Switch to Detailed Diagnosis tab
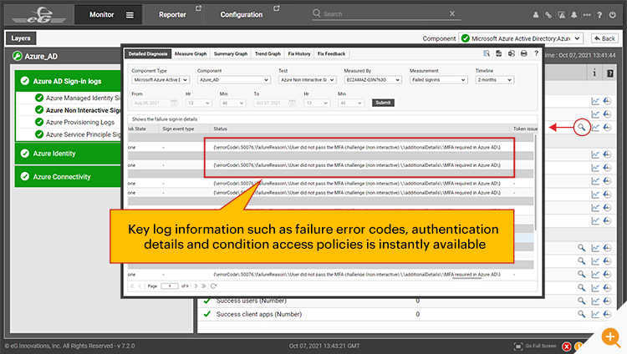The width and height of the screenshot is (627, 354). 147,54
